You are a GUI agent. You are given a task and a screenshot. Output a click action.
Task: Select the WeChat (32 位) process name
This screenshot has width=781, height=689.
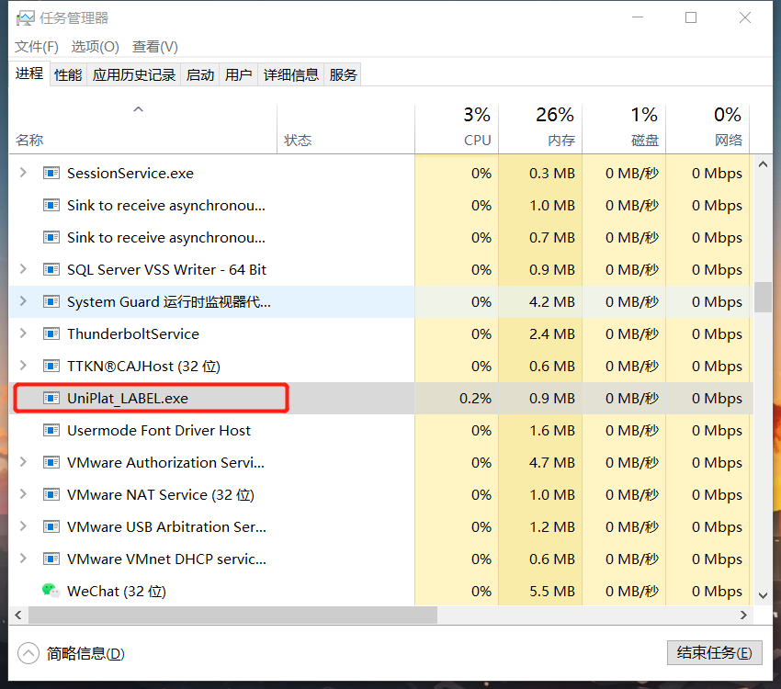[117, 591]
